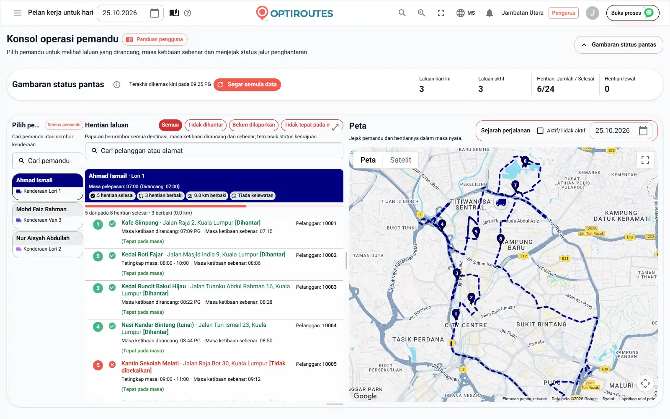Click the map pan control icon
Viewport: 670px width, 419px height.
pyautogui.click(x=645, y=383)
